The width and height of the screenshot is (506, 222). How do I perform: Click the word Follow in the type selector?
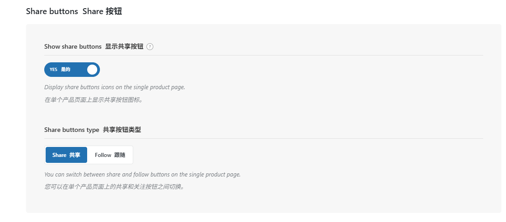(x=103, y=155)
